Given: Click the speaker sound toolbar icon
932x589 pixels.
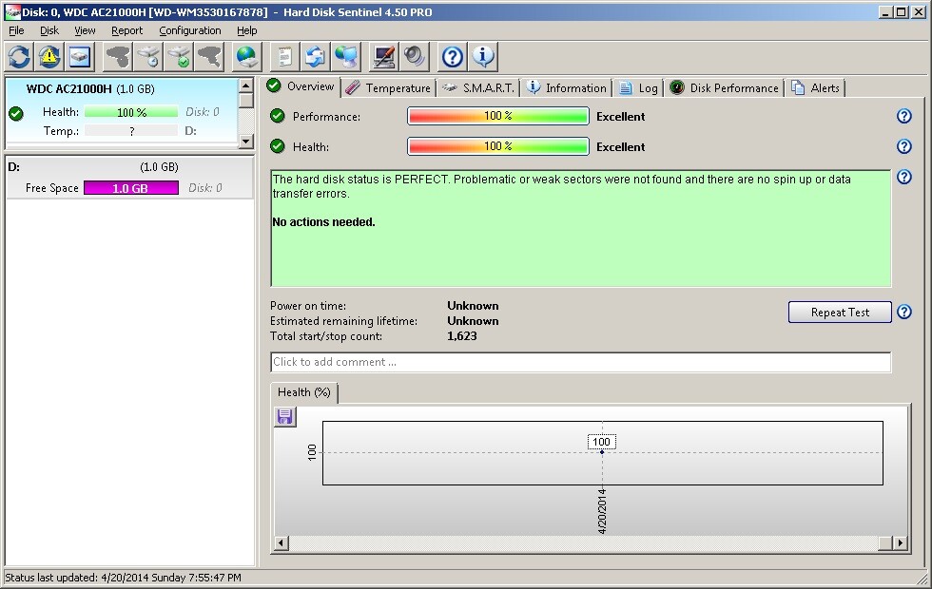Looking at the screenshot, I should point(415,57).
